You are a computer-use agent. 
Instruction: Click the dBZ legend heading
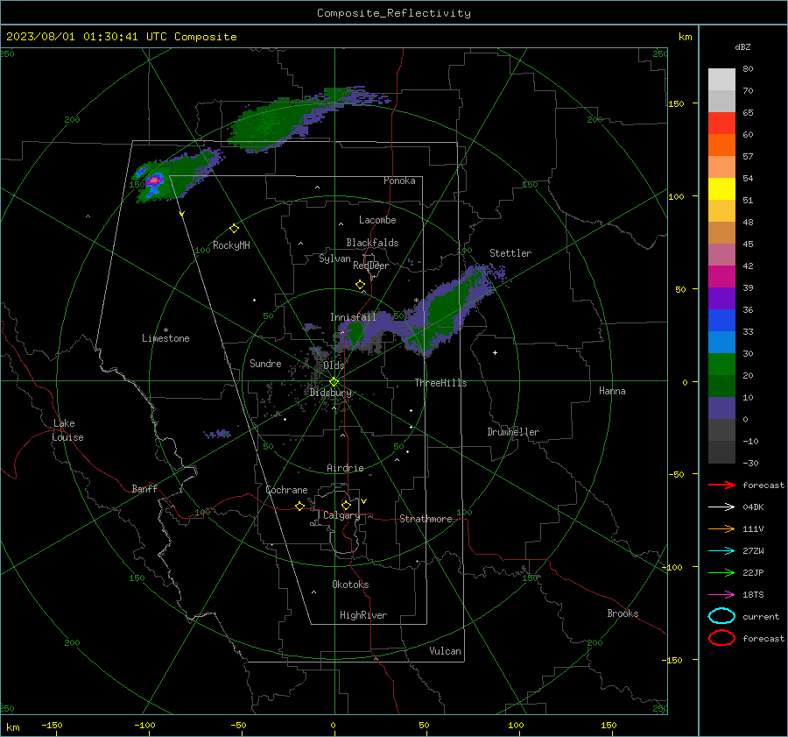click(742, 47)
